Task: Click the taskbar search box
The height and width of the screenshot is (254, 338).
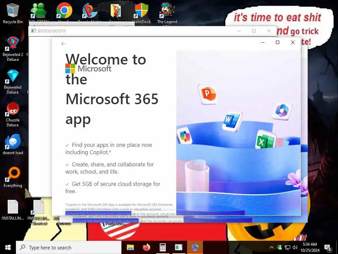Action: pos(69,247)
